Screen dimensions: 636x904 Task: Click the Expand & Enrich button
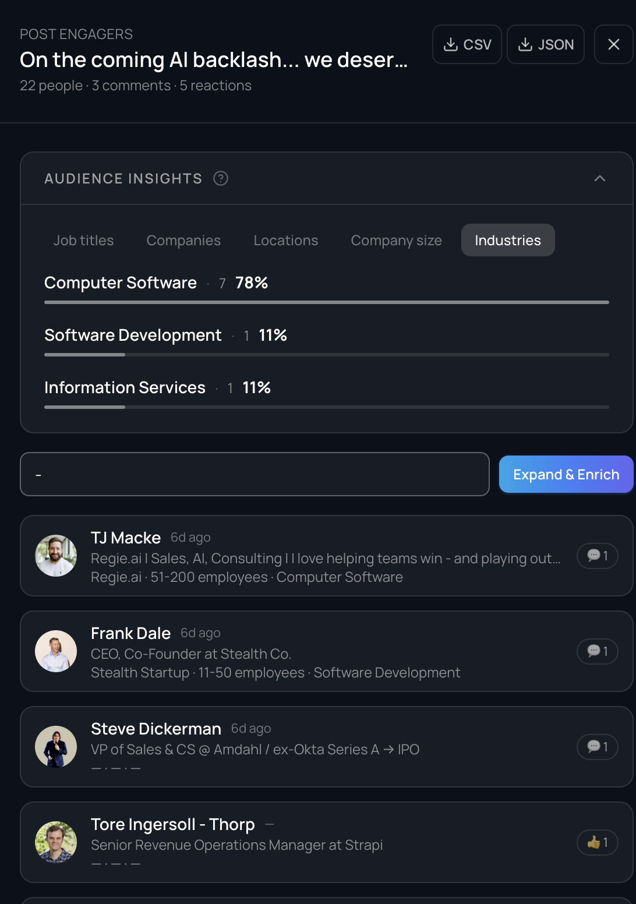[566, 474]
